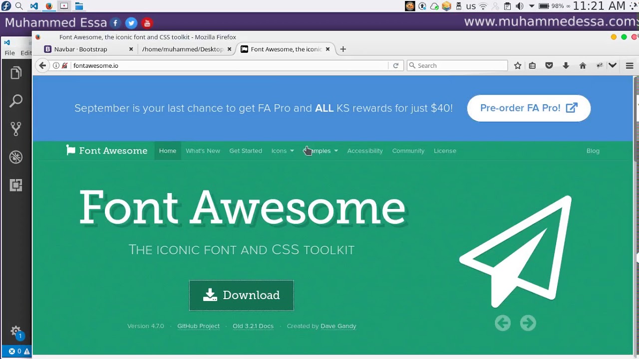
Task: Open Fedora applications menu icon
Action: click(x=6, y=6)
